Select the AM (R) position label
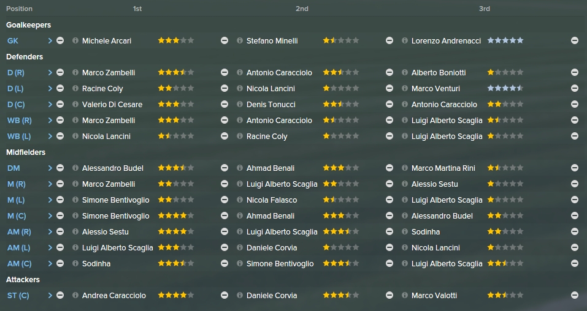The width and height of the screenshot is (587, 311). [19, 232]
